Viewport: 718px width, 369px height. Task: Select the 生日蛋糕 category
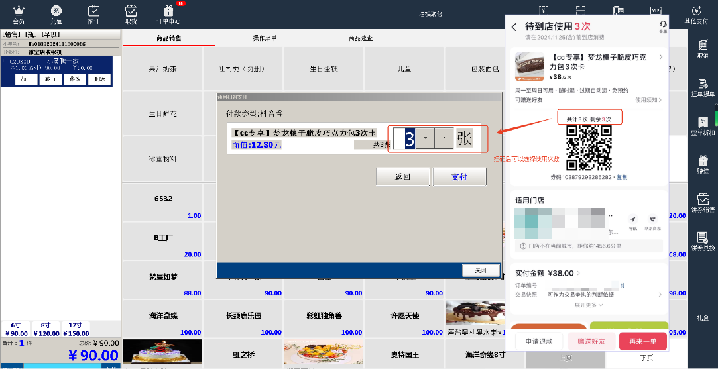(x=324, y=69)
